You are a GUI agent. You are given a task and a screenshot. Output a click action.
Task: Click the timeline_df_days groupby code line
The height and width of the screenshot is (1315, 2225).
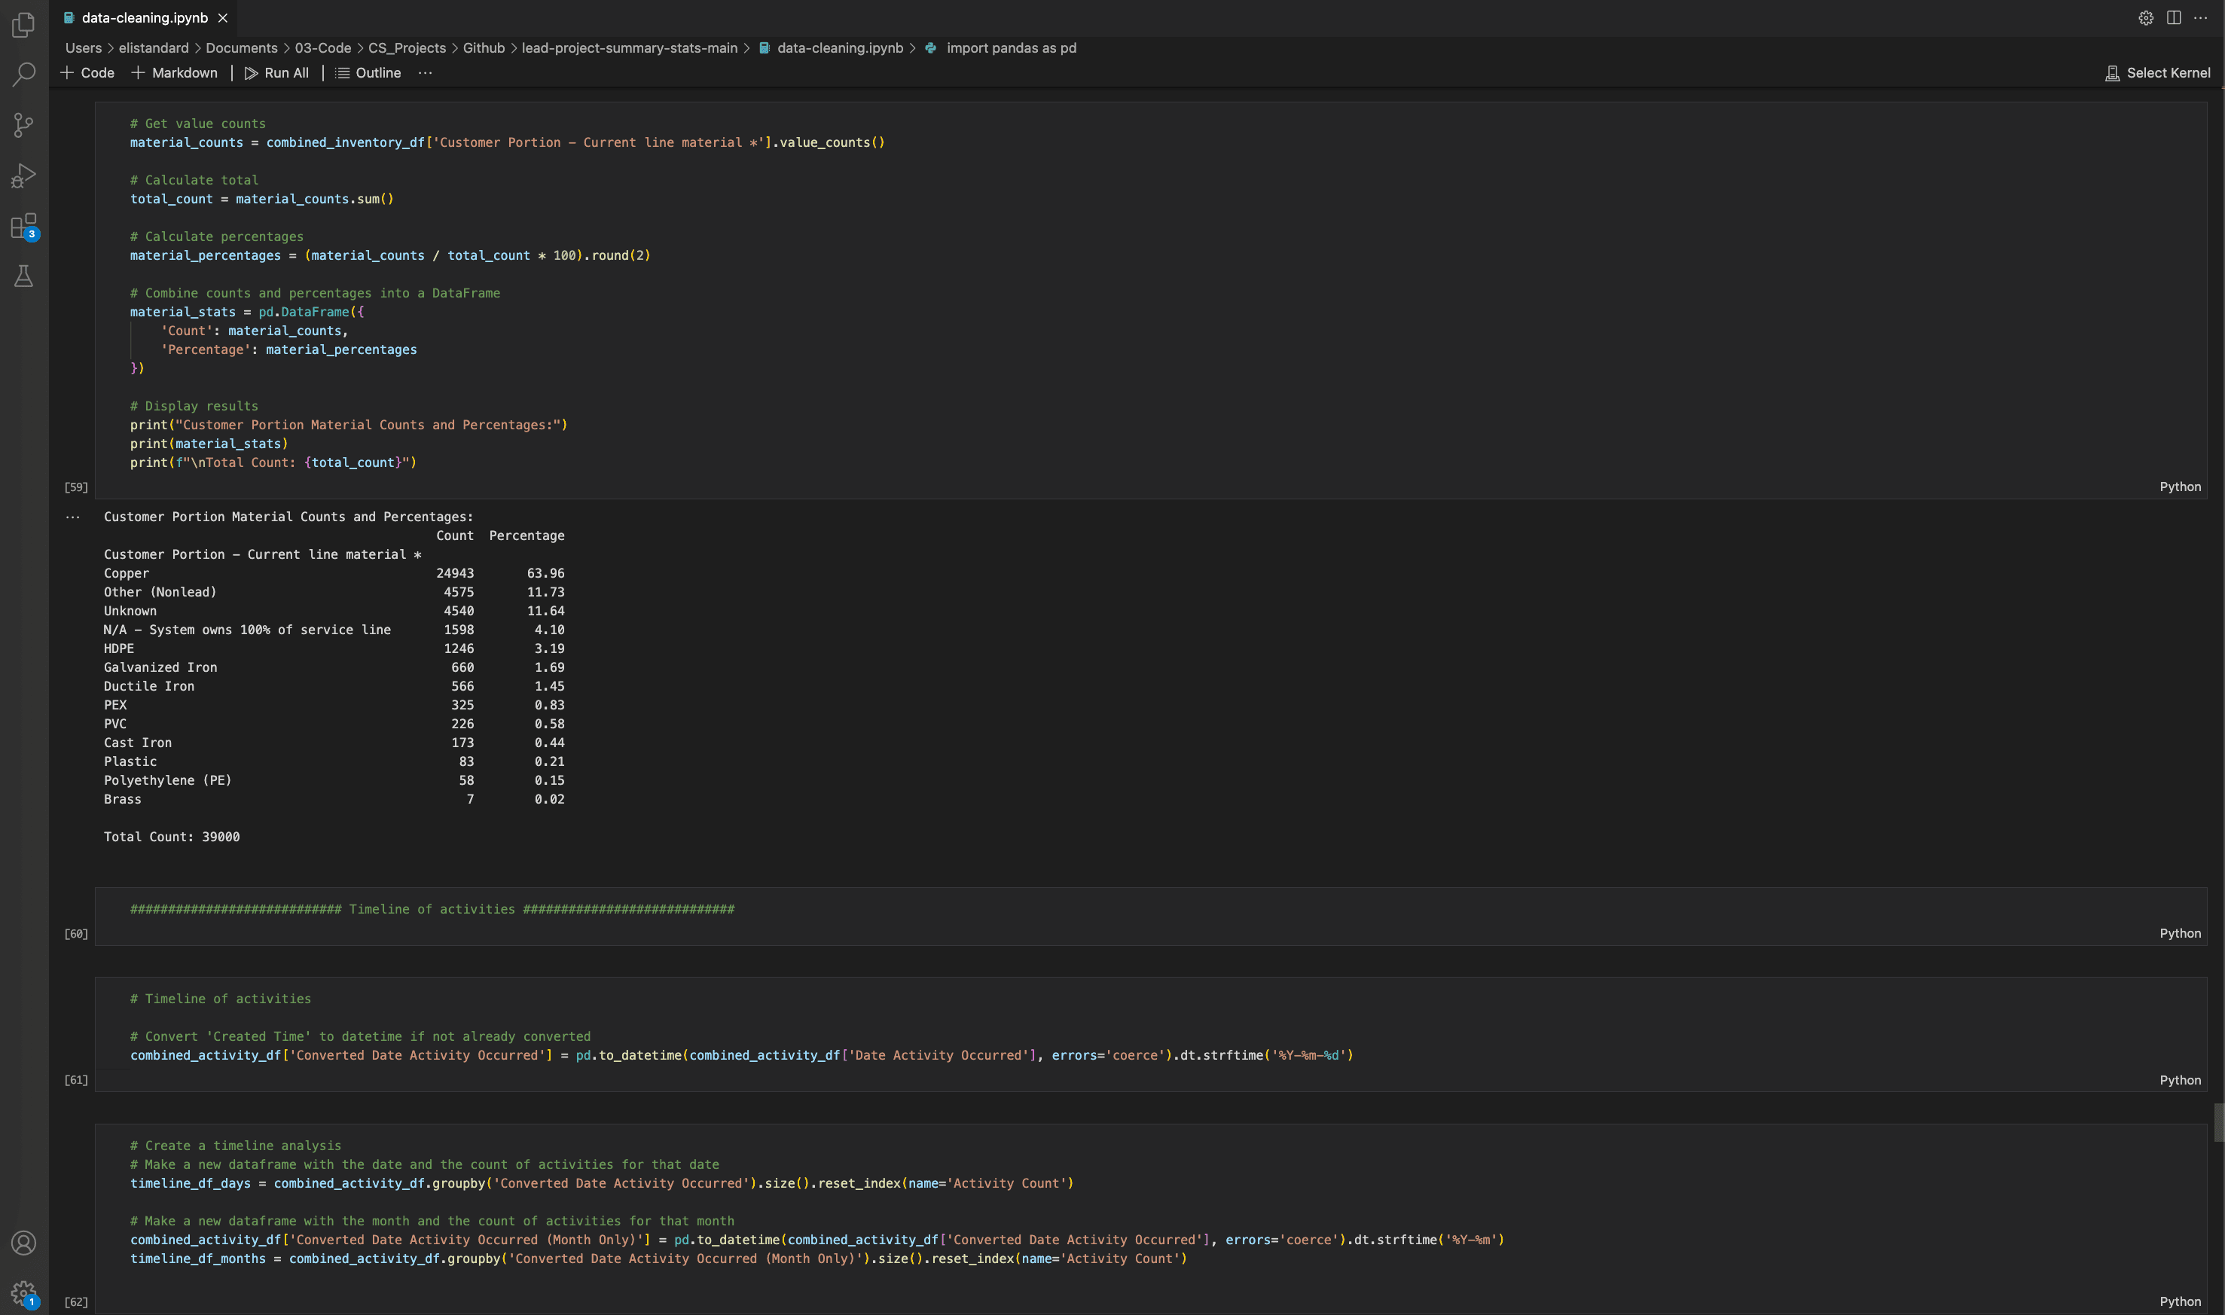[602, 1184]
